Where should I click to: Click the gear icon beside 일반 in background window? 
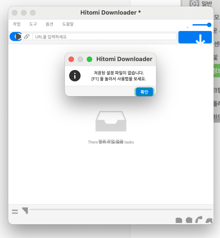click(194, 3)
